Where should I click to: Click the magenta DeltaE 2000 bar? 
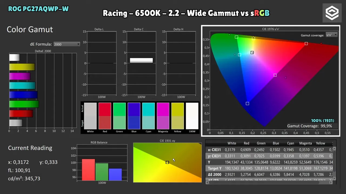(x=20, y=76)
